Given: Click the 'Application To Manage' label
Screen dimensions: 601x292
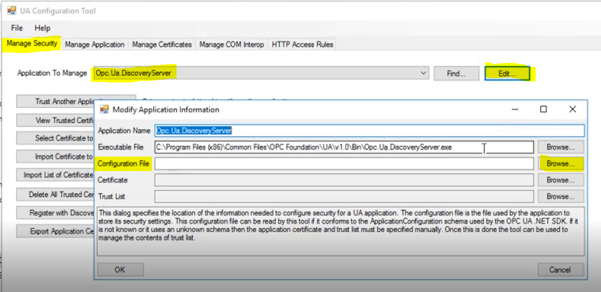Looking at the screenshot, I should (52, 73).
